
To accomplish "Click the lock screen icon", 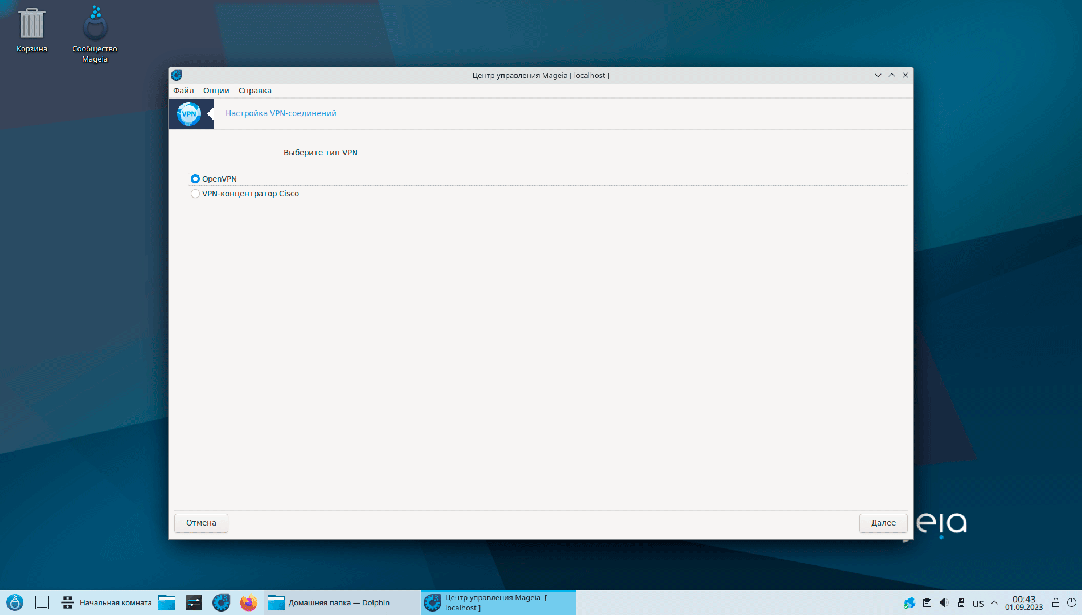I will click(x=1055, y=602).
